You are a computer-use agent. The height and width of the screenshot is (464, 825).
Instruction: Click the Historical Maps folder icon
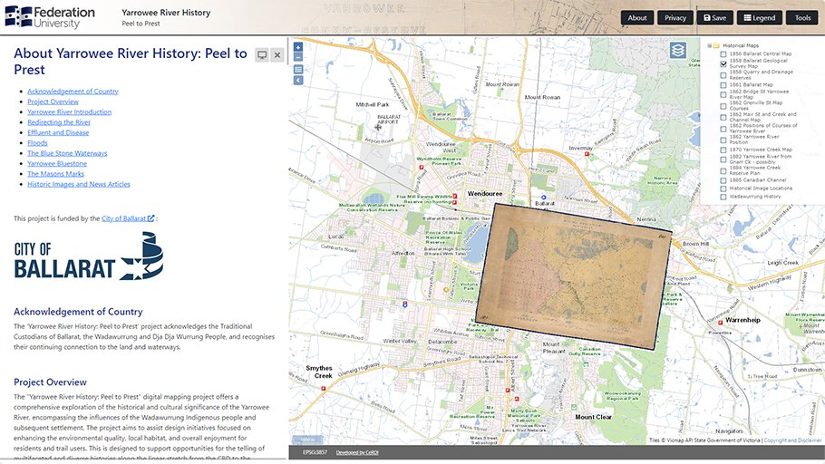pos(716,46)
